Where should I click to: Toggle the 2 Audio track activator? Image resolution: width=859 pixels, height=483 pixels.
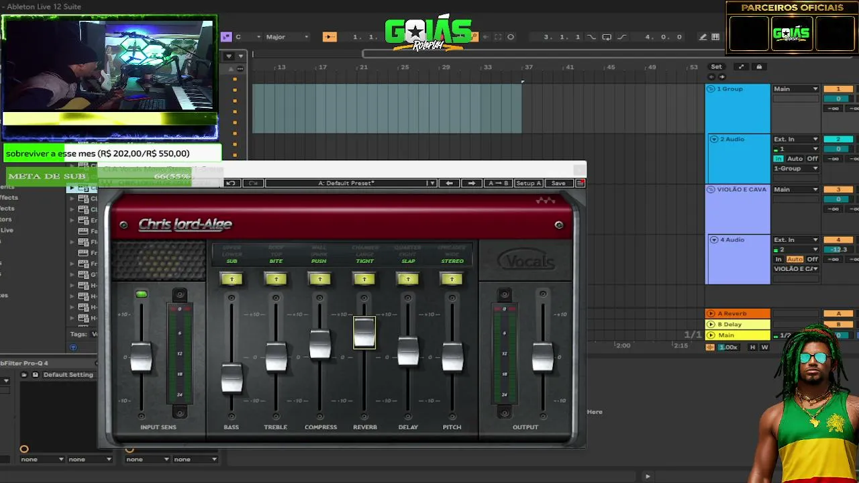click(x=838, y=140)
